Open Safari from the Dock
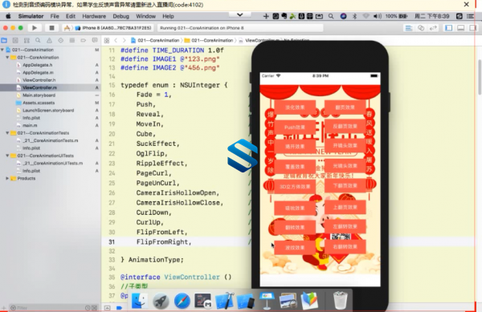The image size is (482, 312). [182, 301]
